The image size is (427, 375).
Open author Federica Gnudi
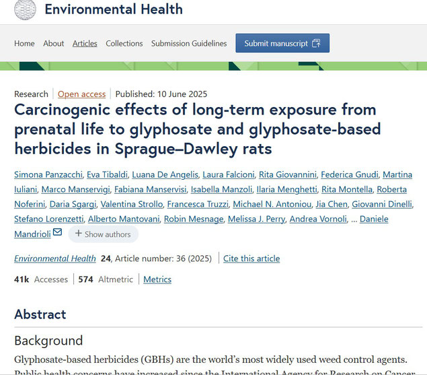[x=350, y=174]
